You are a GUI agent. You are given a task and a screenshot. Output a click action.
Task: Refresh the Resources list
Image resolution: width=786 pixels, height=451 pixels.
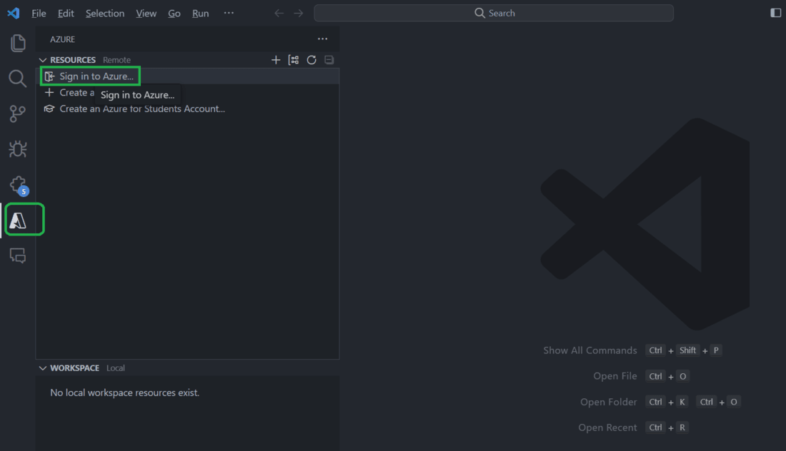click(312, 60)
